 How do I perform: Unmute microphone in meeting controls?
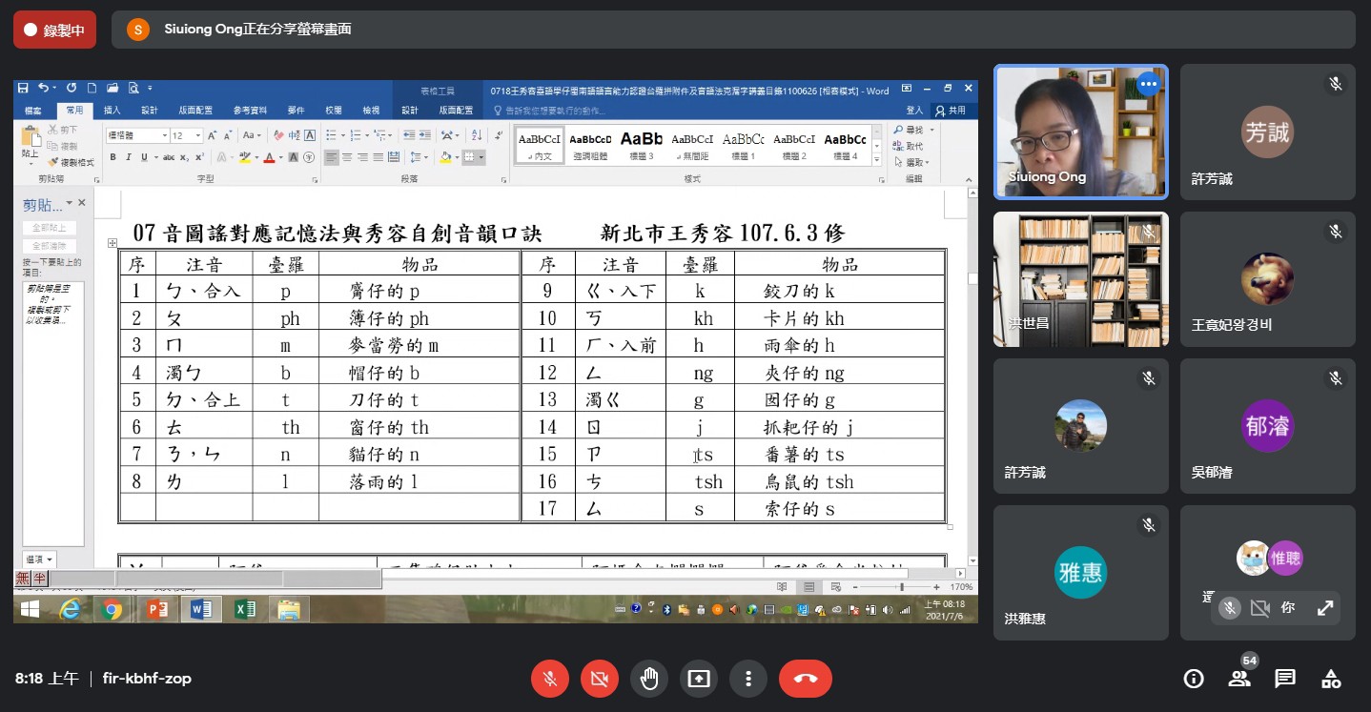[550, 679]
